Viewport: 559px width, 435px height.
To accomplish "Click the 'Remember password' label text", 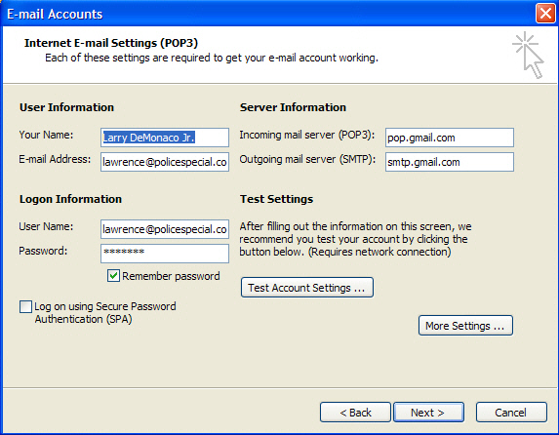I will point(171,276).
